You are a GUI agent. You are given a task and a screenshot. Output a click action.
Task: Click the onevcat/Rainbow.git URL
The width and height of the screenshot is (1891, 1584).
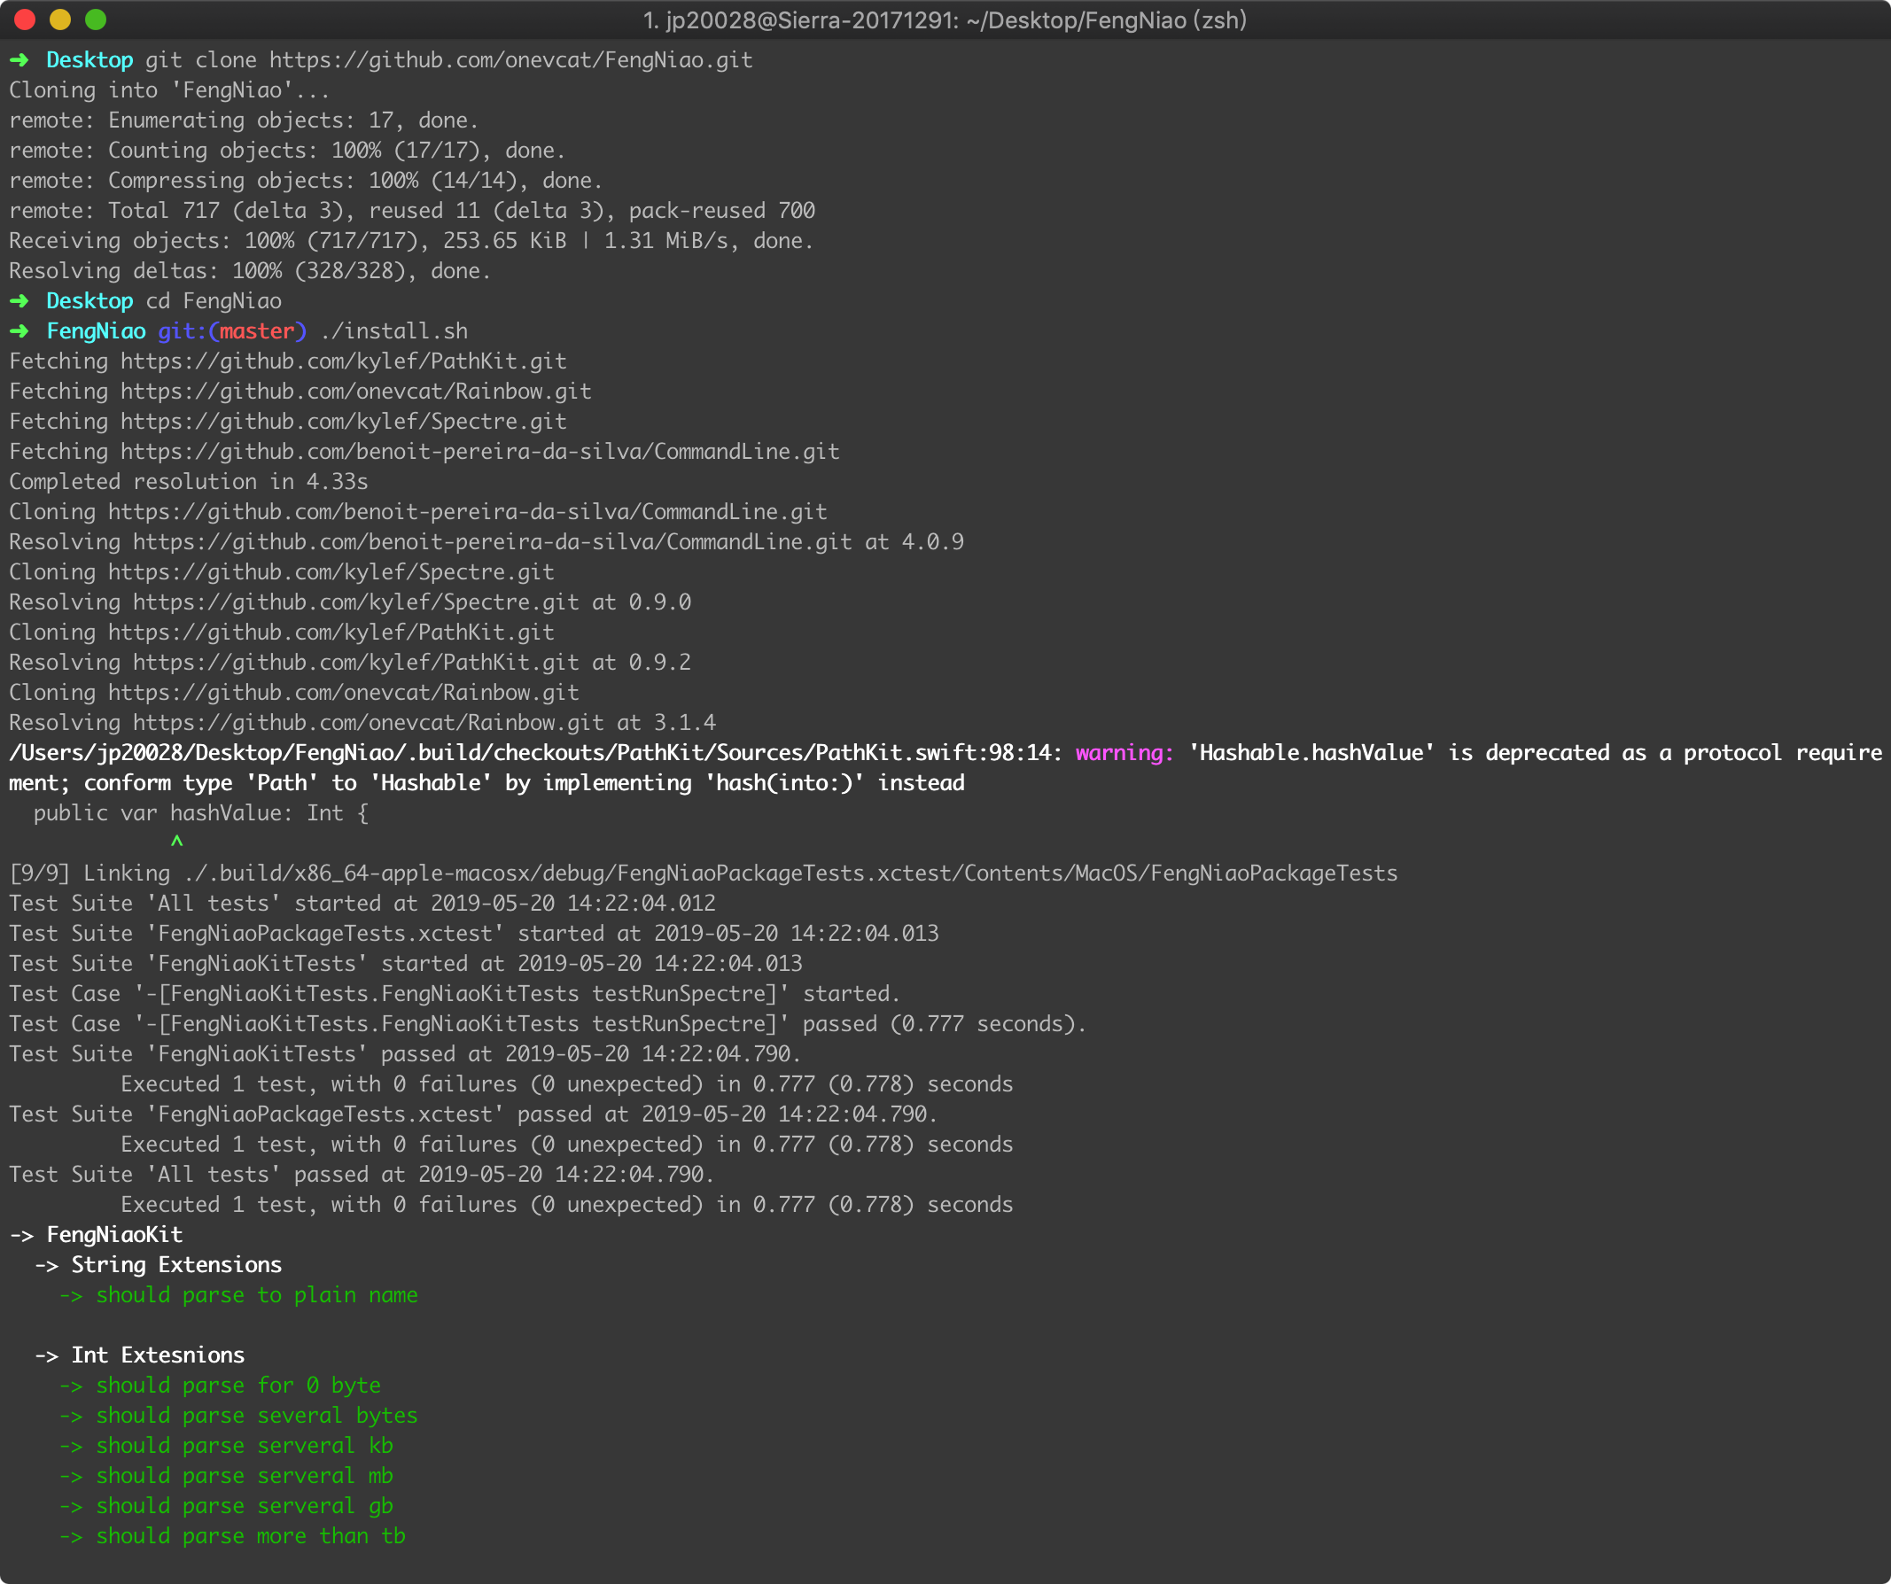click(355, 391)
